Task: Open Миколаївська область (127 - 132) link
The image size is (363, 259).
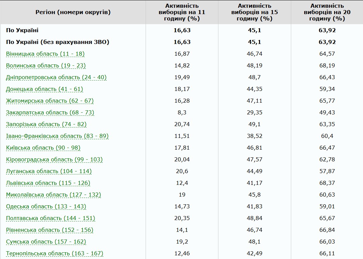Action: pyautogui.click(x=53, y=195)
